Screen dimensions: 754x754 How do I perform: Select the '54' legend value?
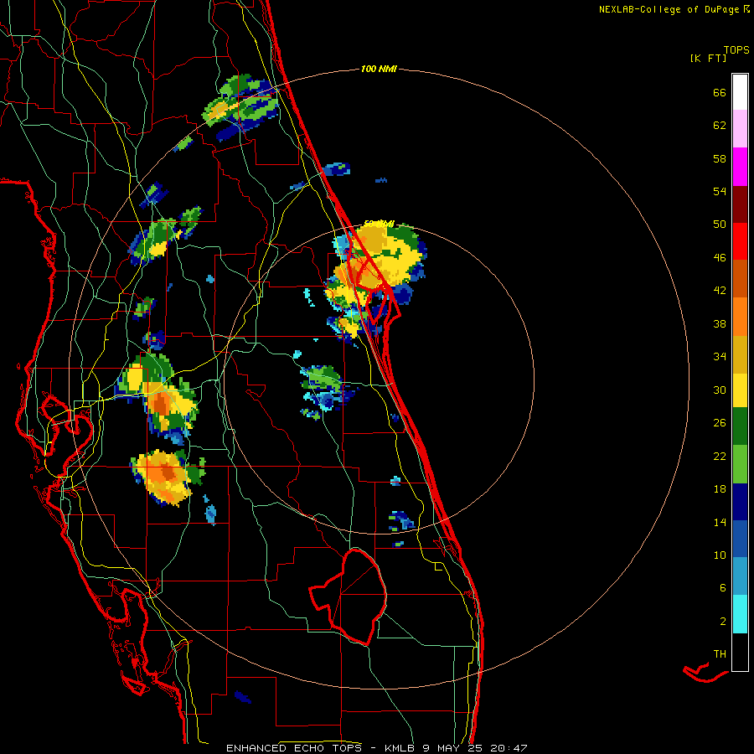pos(720,191)
